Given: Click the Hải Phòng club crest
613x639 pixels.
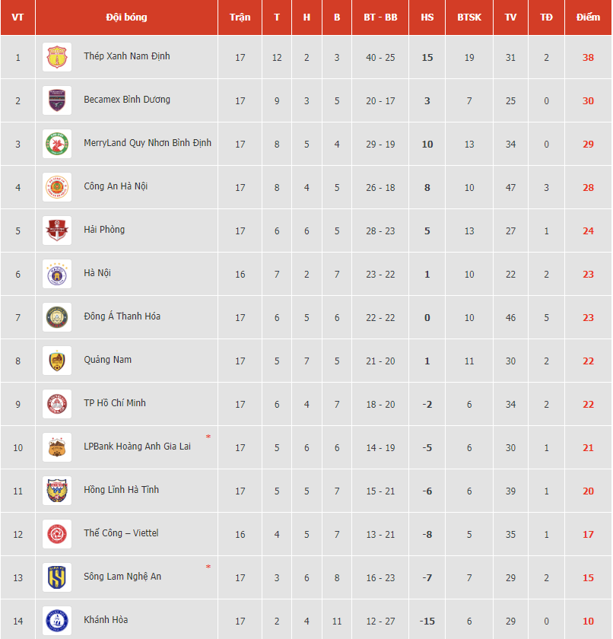Looking at the screenshot, I should [x=57, y=230].
